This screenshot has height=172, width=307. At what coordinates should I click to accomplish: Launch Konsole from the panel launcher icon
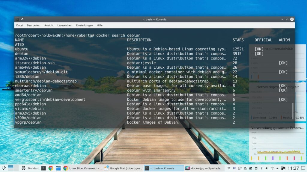43,168
